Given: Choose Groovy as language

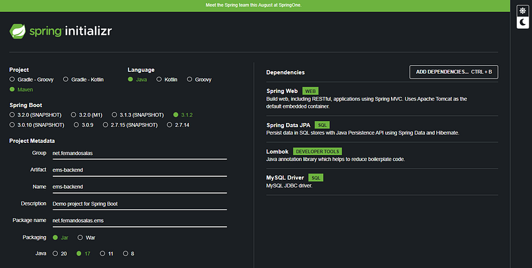Looking at the screenshot, I should pyautogui.click(x=199, y=79).
